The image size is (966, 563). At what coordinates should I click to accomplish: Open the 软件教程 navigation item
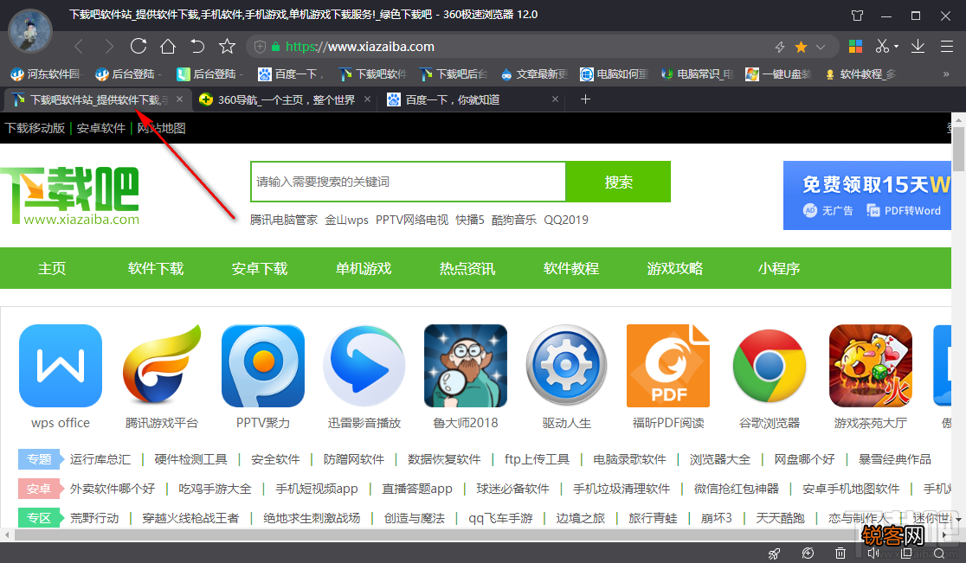(x=571, y=268)
